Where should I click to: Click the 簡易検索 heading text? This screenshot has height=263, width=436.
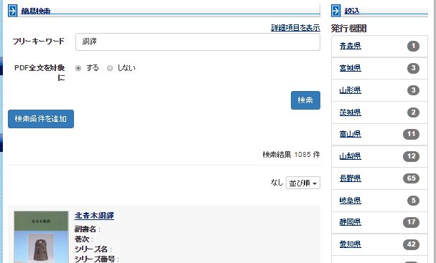point(36,11)
